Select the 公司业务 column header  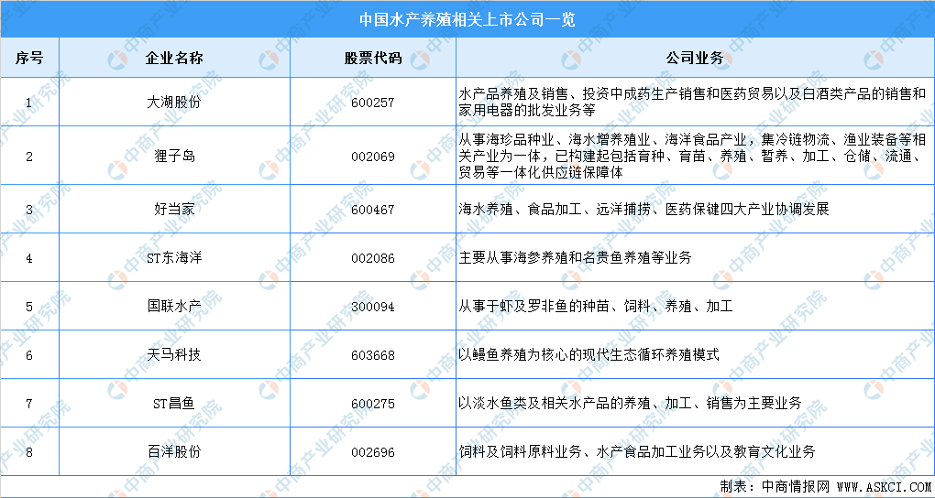click(695, 58)
